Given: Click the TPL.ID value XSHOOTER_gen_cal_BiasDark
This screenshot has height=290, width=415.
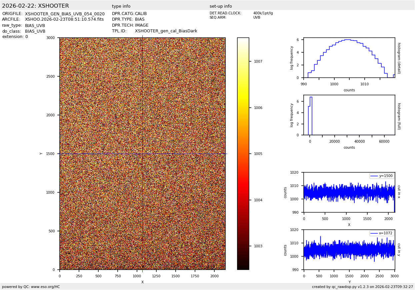Looking at the screenshot, I should (166, 31).
